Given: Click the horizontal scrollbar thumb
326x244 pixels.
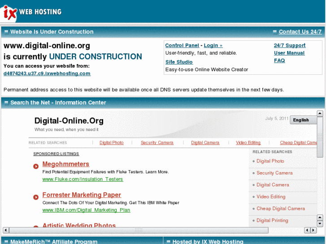Looking at the screenshot, I should click(139, 230).
